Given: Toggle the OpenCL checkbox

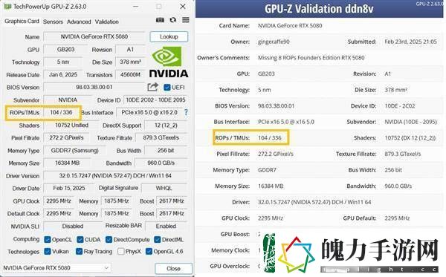Looking at the screenshot, I should click(48, 240).
